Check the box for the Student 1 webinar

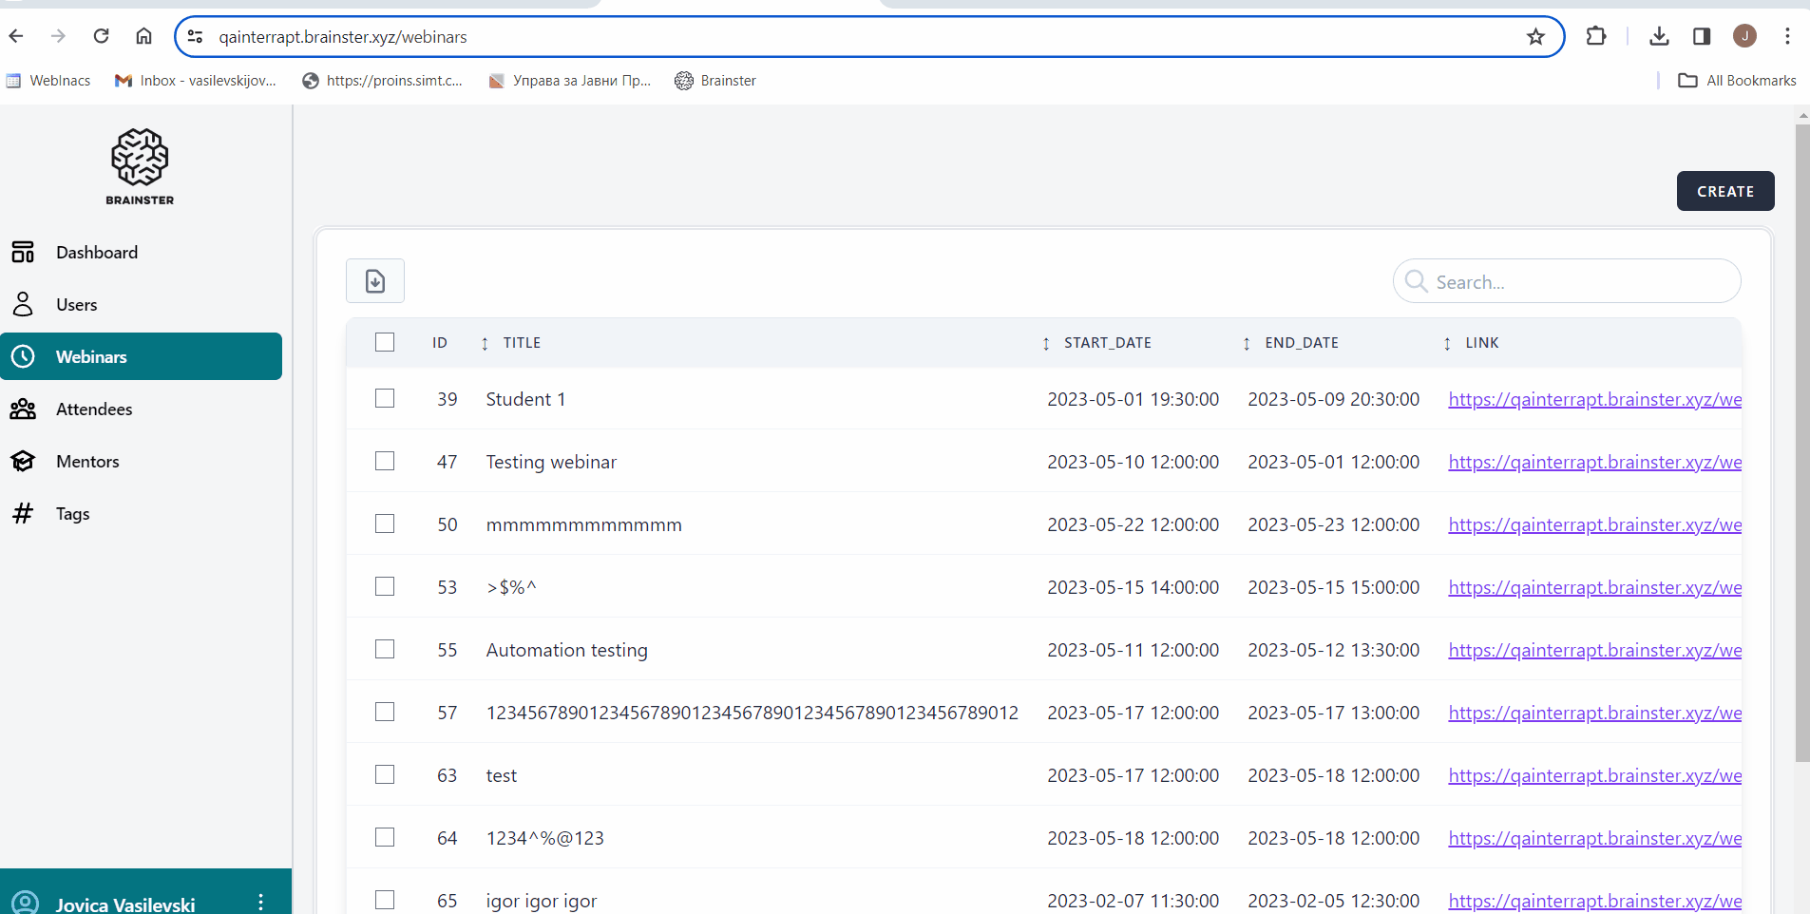385,399
